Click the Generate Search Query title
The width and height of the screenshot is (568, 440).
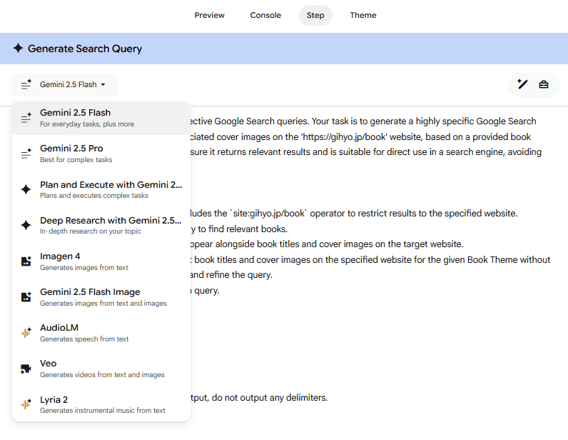click(85, 49)
